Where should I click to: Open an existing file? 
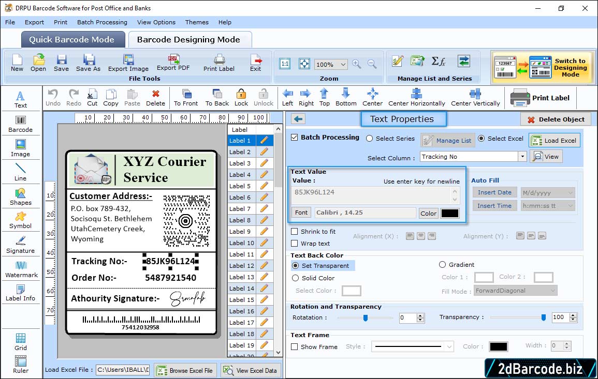(38, 63)
